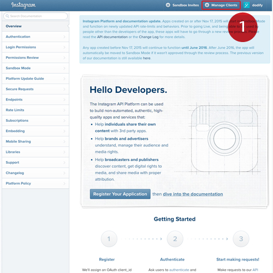Screen dimensions: 273x273
Task: Open Platform Policy sidebar item
Action: click(x=35, y=183)
